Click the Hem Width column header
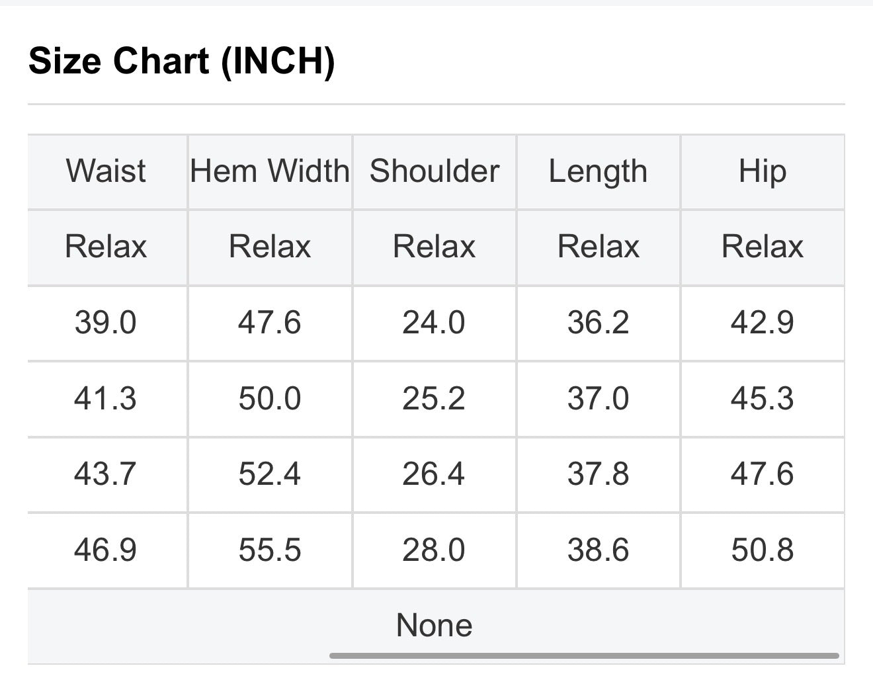The image size is (873, 674). (270, 171)
